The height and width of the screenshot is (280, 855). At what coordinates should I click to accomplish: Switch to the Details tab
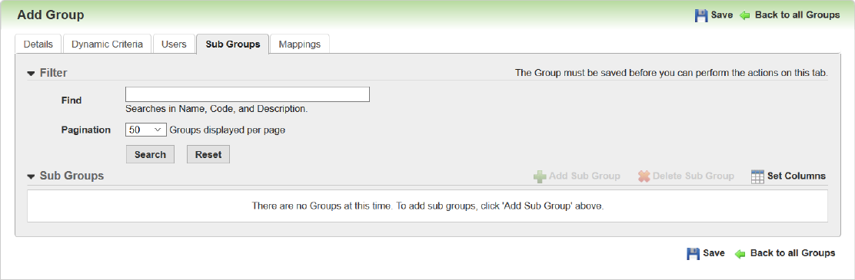38,44
